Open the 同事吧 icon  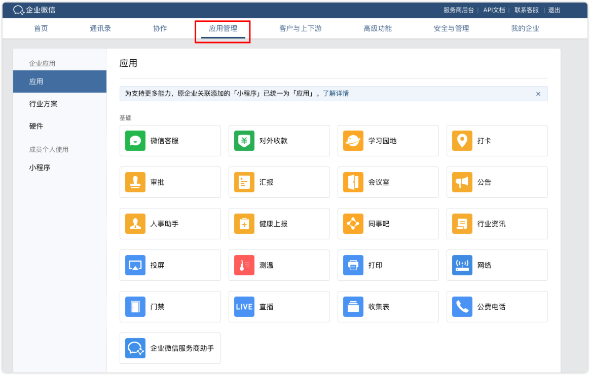(x=353, y=224)
